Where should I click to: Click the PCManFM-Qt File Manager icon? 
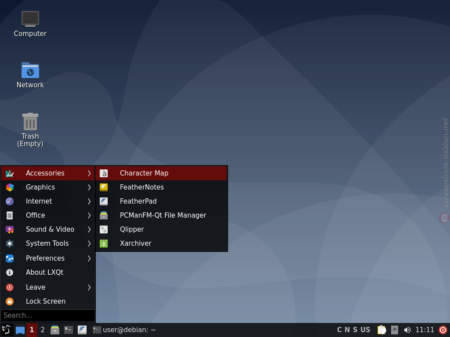click(x=104, y=215)
